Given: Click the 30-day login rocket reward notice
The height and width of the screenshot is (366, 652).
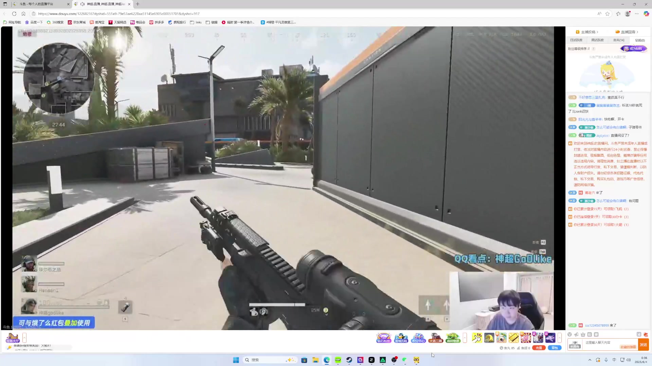Looking at the screenshot, I should [601, 225].
